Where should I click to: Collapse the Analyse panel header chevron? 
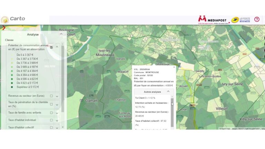point(61,34)
